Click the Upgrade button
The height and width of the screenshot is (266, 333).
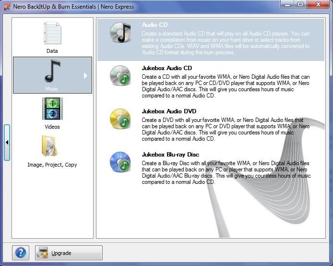[x=69, y=253]
